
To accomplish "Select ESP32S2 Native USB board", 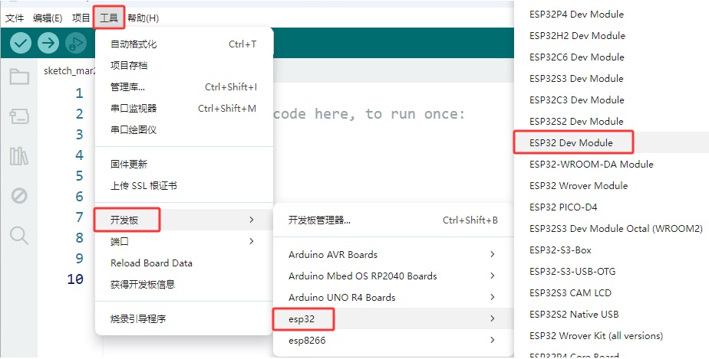I will (x=612, y=315).
